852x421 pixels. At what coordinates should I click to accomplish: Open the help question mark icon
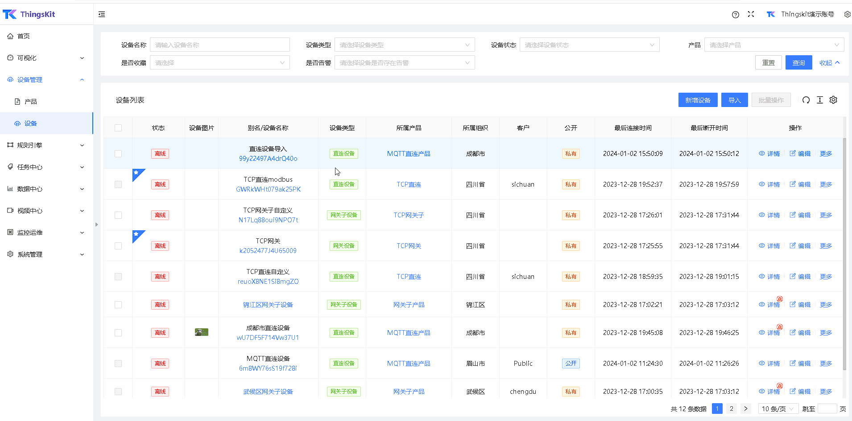(736, 14)
